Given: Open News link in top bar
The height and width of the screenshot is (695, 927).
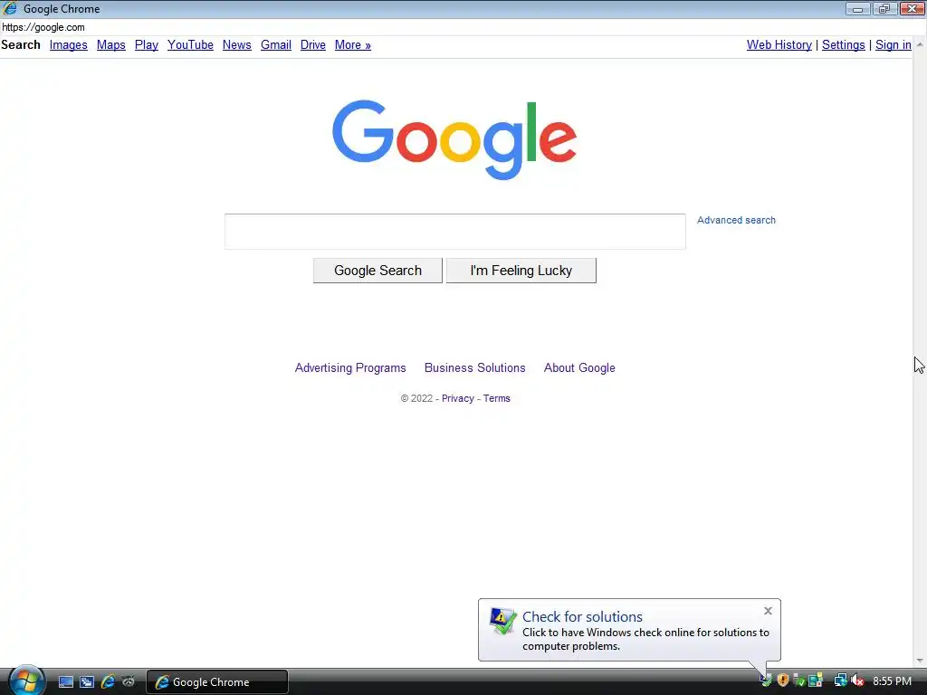Looking at the screenshot, I should click(x=237, y=45).
